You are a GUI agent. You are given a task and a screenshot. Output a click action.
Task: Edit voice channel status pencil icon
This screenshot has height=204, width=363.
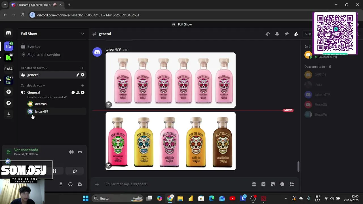[65, 97]
